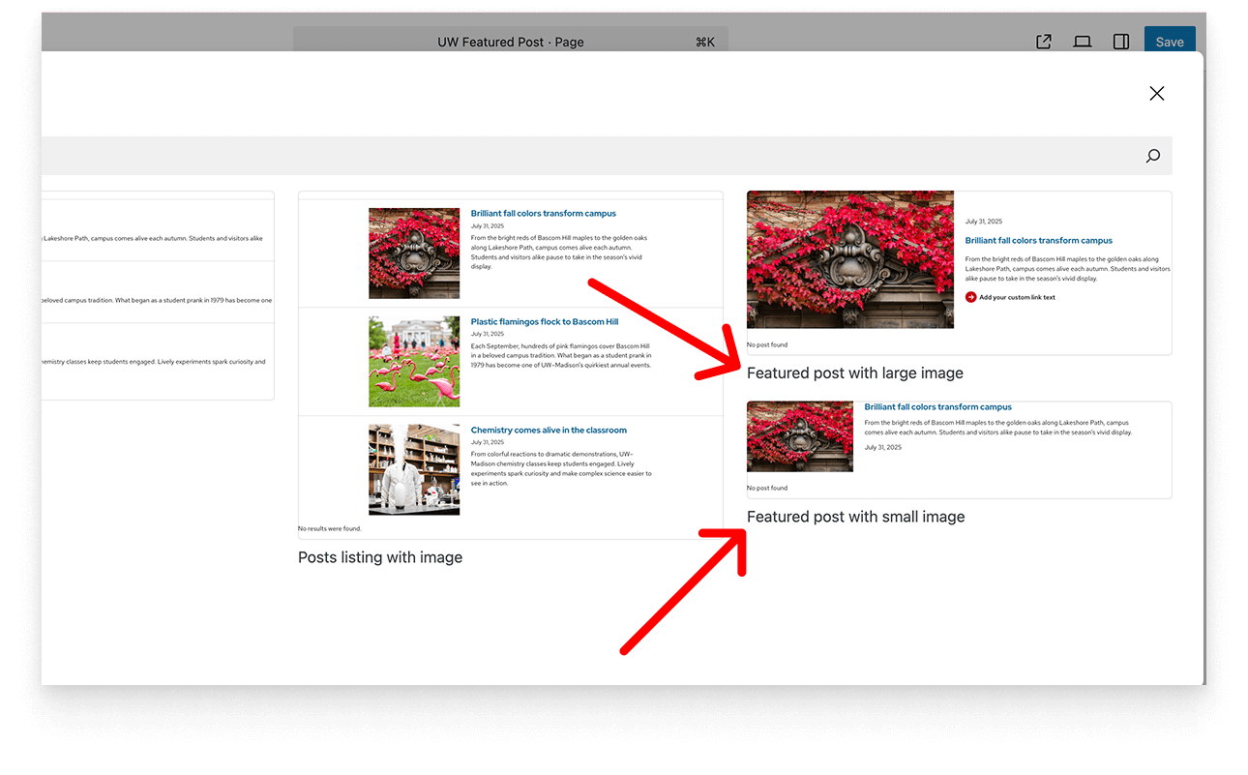
Task: Open the search icon in the pattern explorer
Action: (x=1152, y=155)
